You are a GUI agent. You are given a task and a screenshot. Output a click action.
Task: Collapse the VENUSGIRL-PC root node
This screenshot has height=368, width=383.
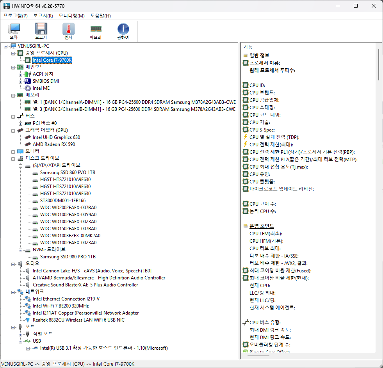pyautogui.click(x=5, y=46)
